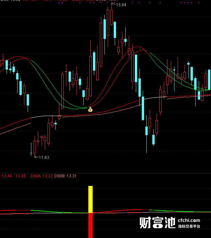
Task: Click the red 13.38 indicator value
Action: click(x=20, y=176)
